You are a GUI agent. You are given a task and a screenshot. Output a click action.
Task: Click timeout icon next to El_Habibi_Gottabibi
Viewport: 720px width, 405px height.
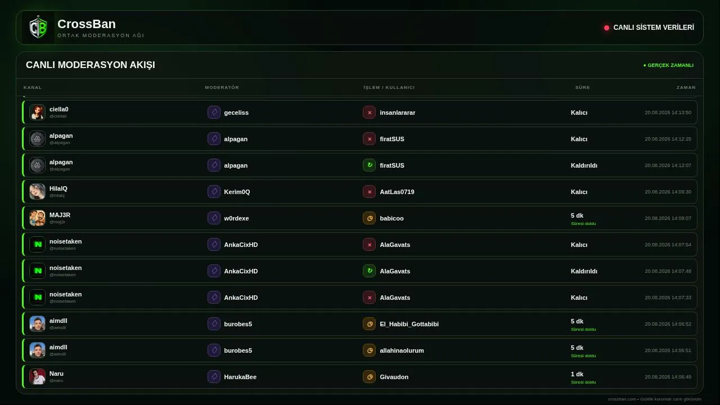coord(369,324)
